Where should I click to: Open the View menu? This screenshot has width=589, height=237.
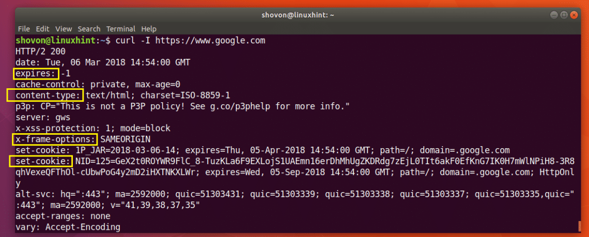coord(64,29)
